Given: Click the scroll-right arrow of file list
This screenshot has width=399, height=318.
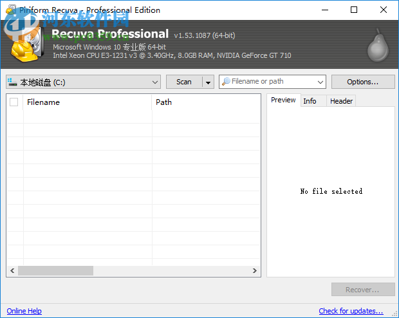Looking at the screenshot, I should (255, 270).
